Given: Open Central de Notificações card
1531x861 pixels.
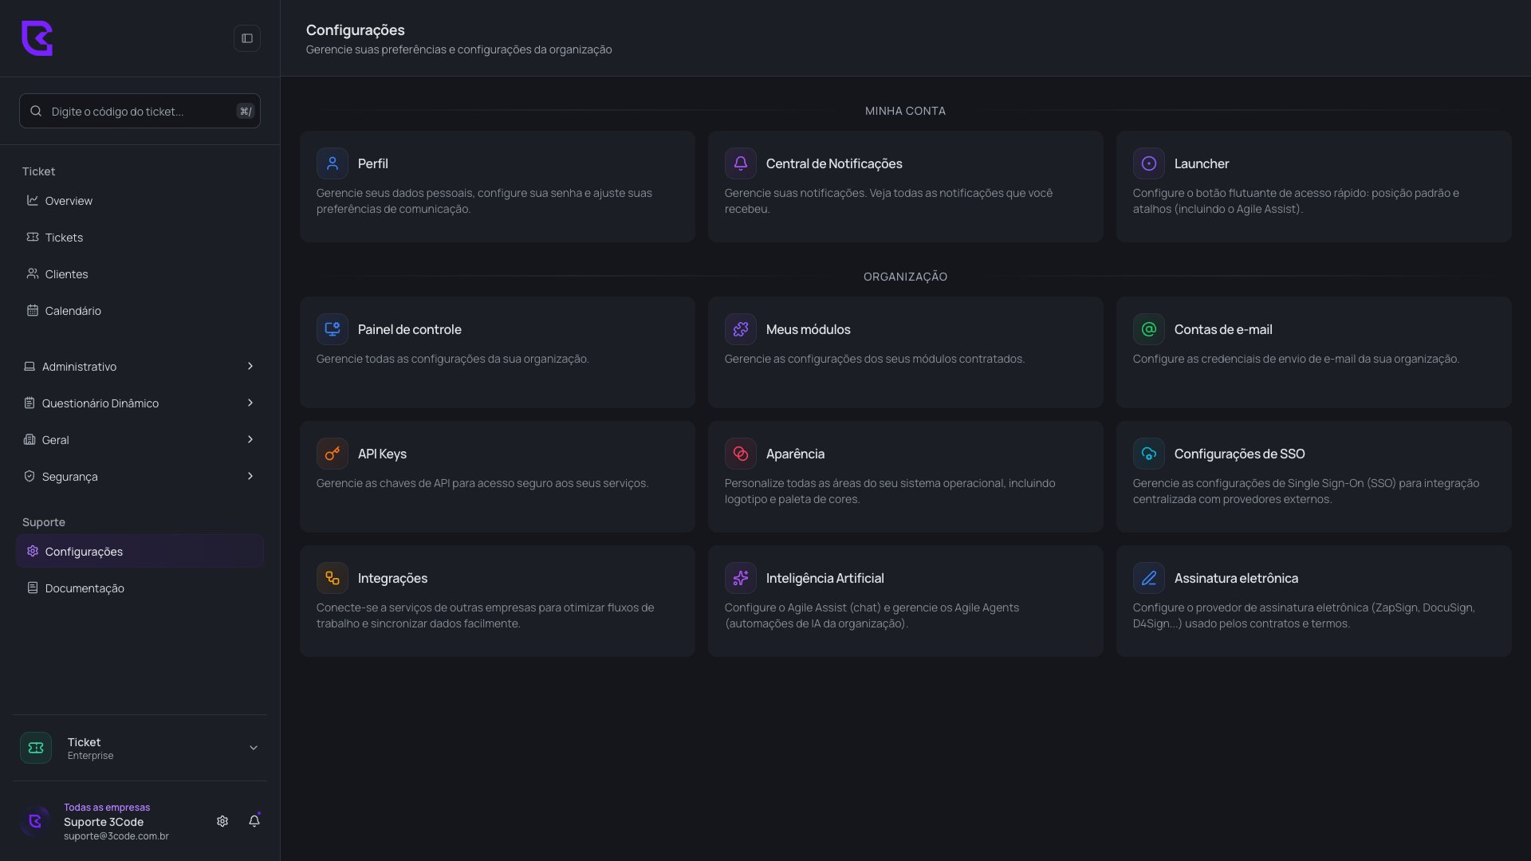Looking at the screenshot, I should coord(906,187).
